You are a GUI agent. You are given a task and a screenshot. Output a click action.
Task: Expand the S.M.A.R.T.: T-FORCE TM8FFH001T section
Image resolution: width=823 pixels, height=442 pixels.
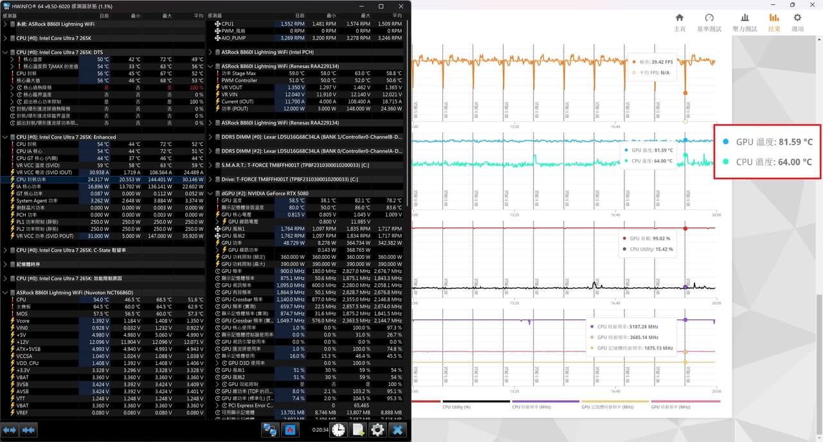(x=210, y=165)
